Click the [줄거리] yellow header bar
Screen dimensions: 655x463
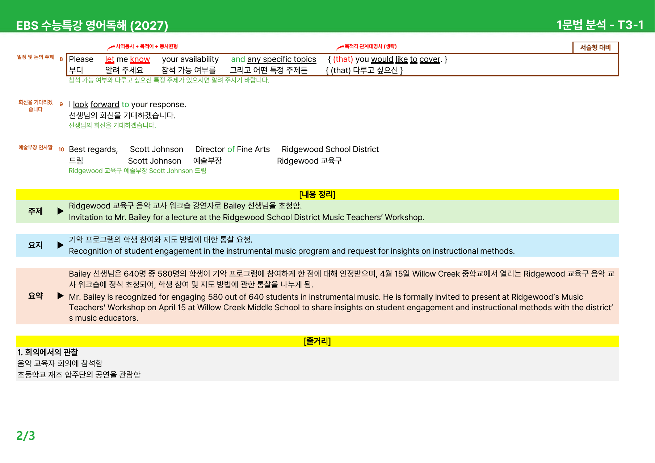(318, 341)
